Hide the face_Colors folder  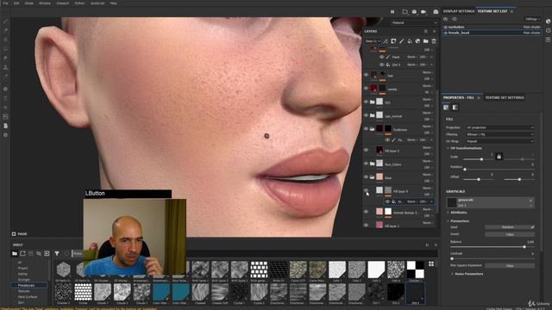[x=366, y=164]
